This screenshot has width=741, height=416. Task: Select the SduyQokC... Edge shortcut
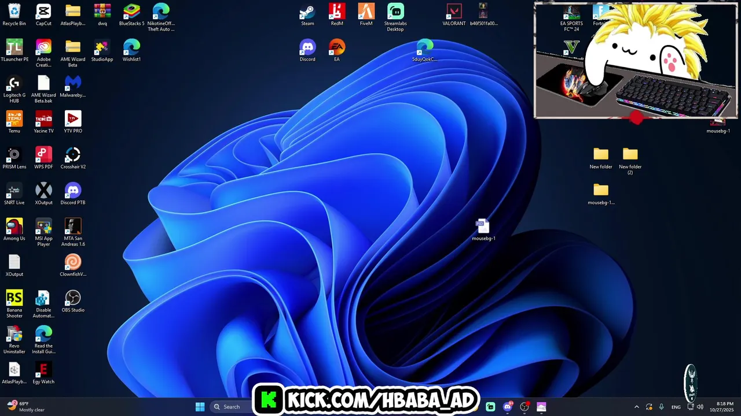[425, 51]
